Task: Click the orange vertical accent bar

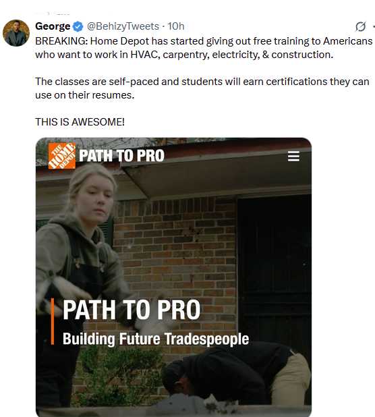Action: tap(53, 322)
